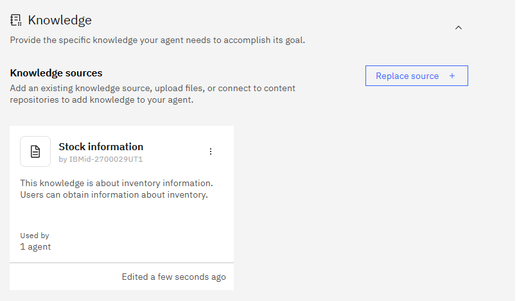The width and height of the screenshot is (517, 301).
Task: Click the Knowledge section notebook icon
Action: (16, 21)
